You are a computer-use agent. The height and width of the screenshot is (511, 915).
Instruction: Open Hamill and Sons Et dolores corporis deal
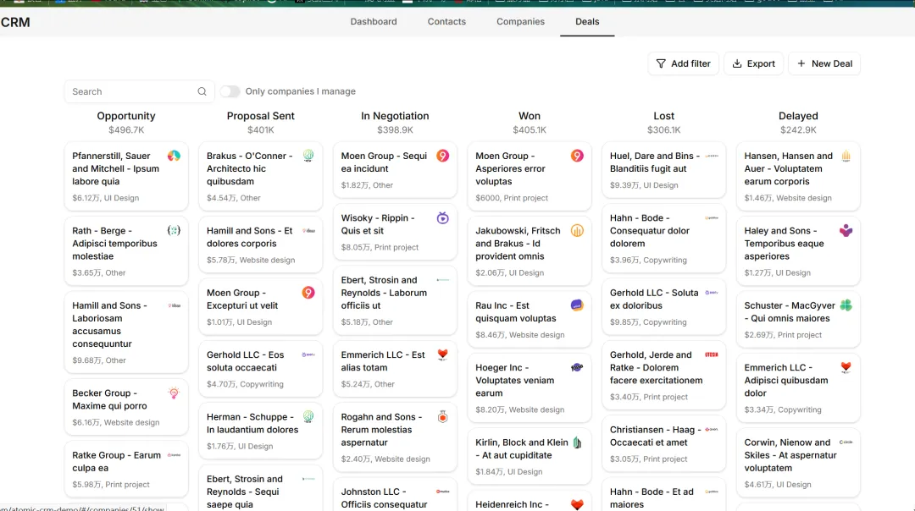coord(260,245)
